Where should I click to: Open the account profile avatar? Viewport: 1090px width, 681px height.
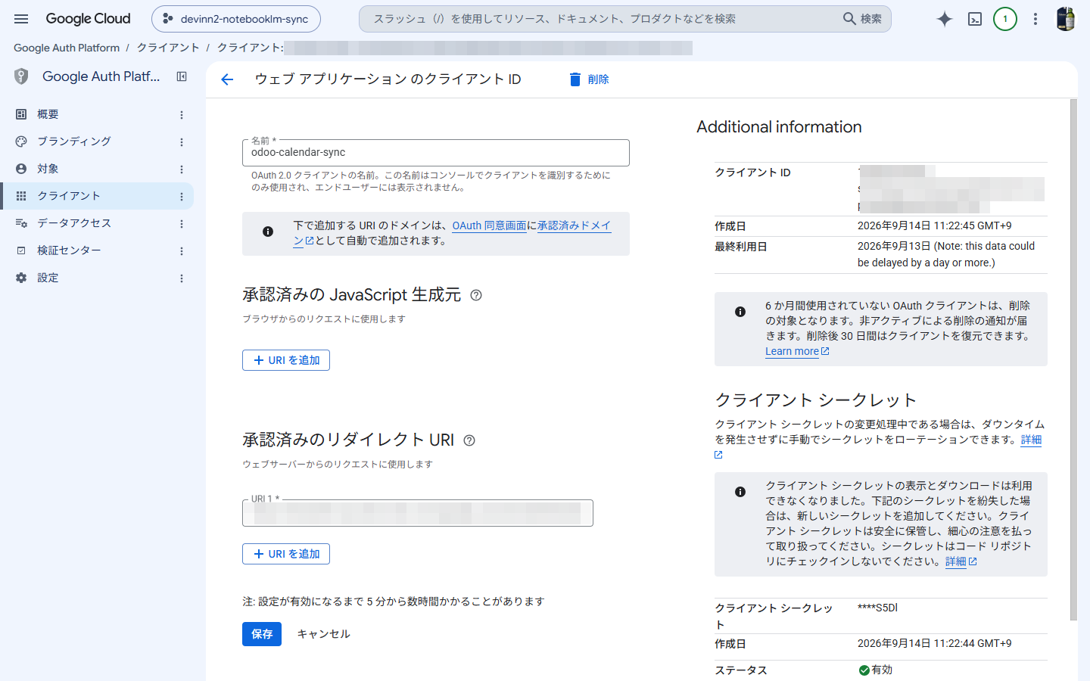[1066, 19]
